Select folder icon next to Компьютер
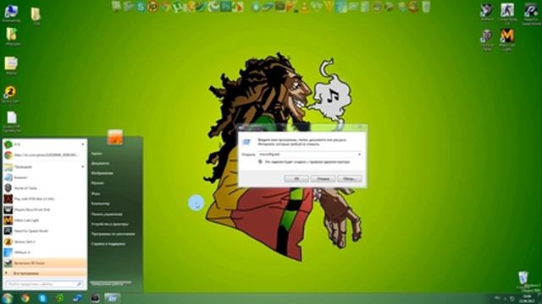The image size is (542, 304). (36, 16)
